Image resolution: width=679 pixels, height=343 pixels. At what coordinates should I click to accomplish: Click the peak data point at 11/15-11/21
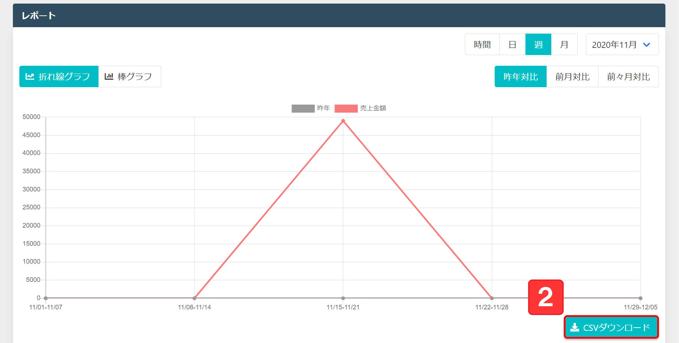[343, 121]
